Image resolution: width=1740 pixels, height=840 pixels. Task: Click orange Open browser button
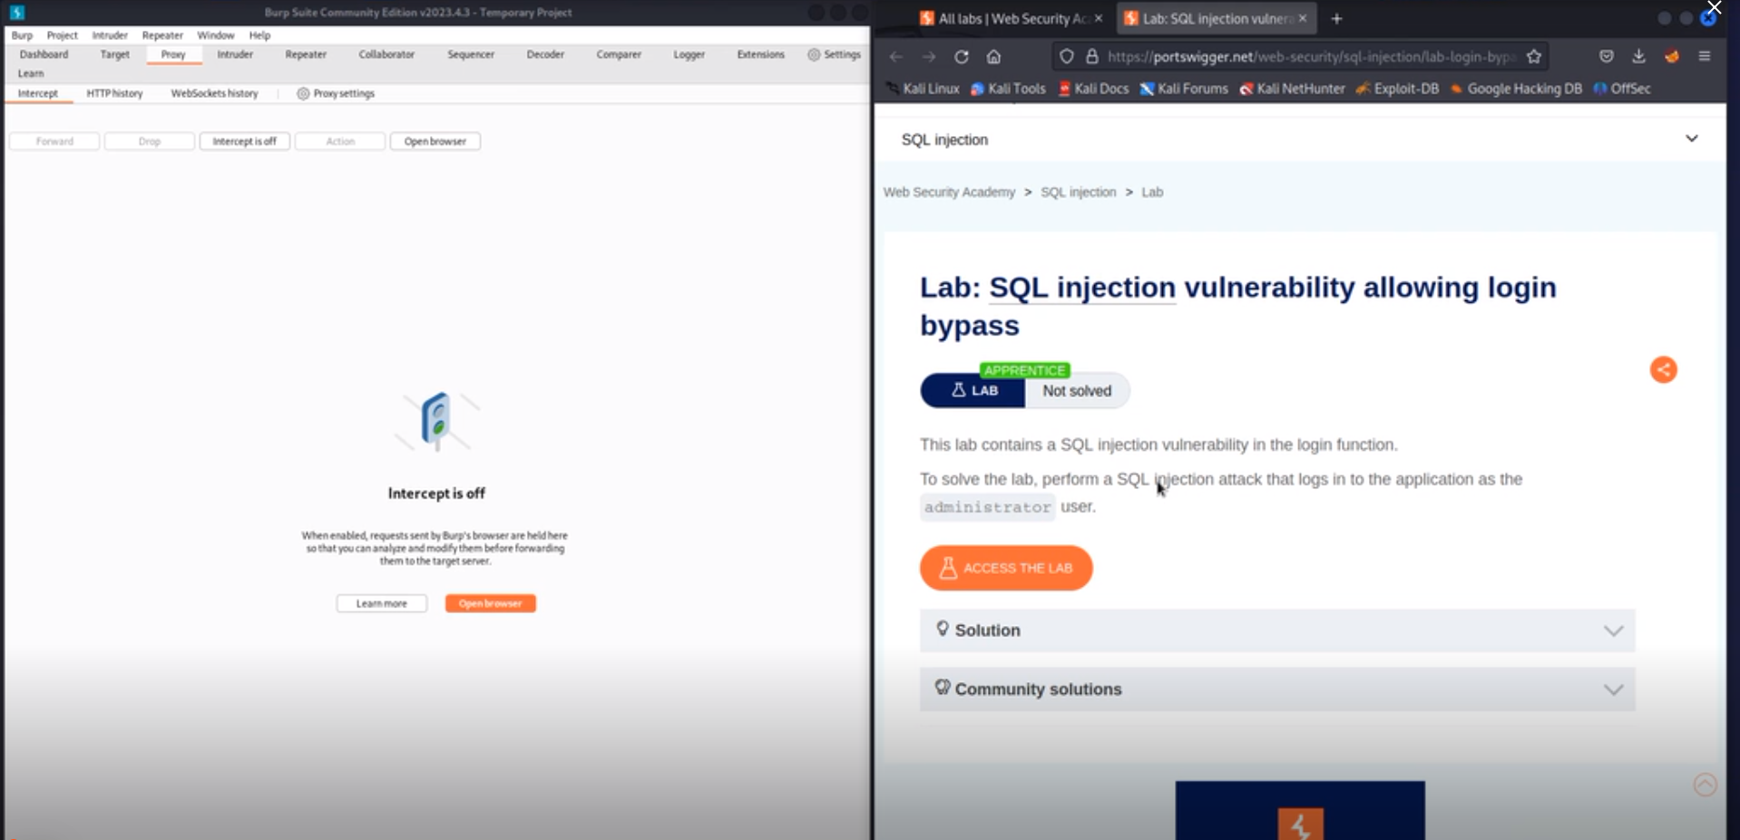coord(490,603)
